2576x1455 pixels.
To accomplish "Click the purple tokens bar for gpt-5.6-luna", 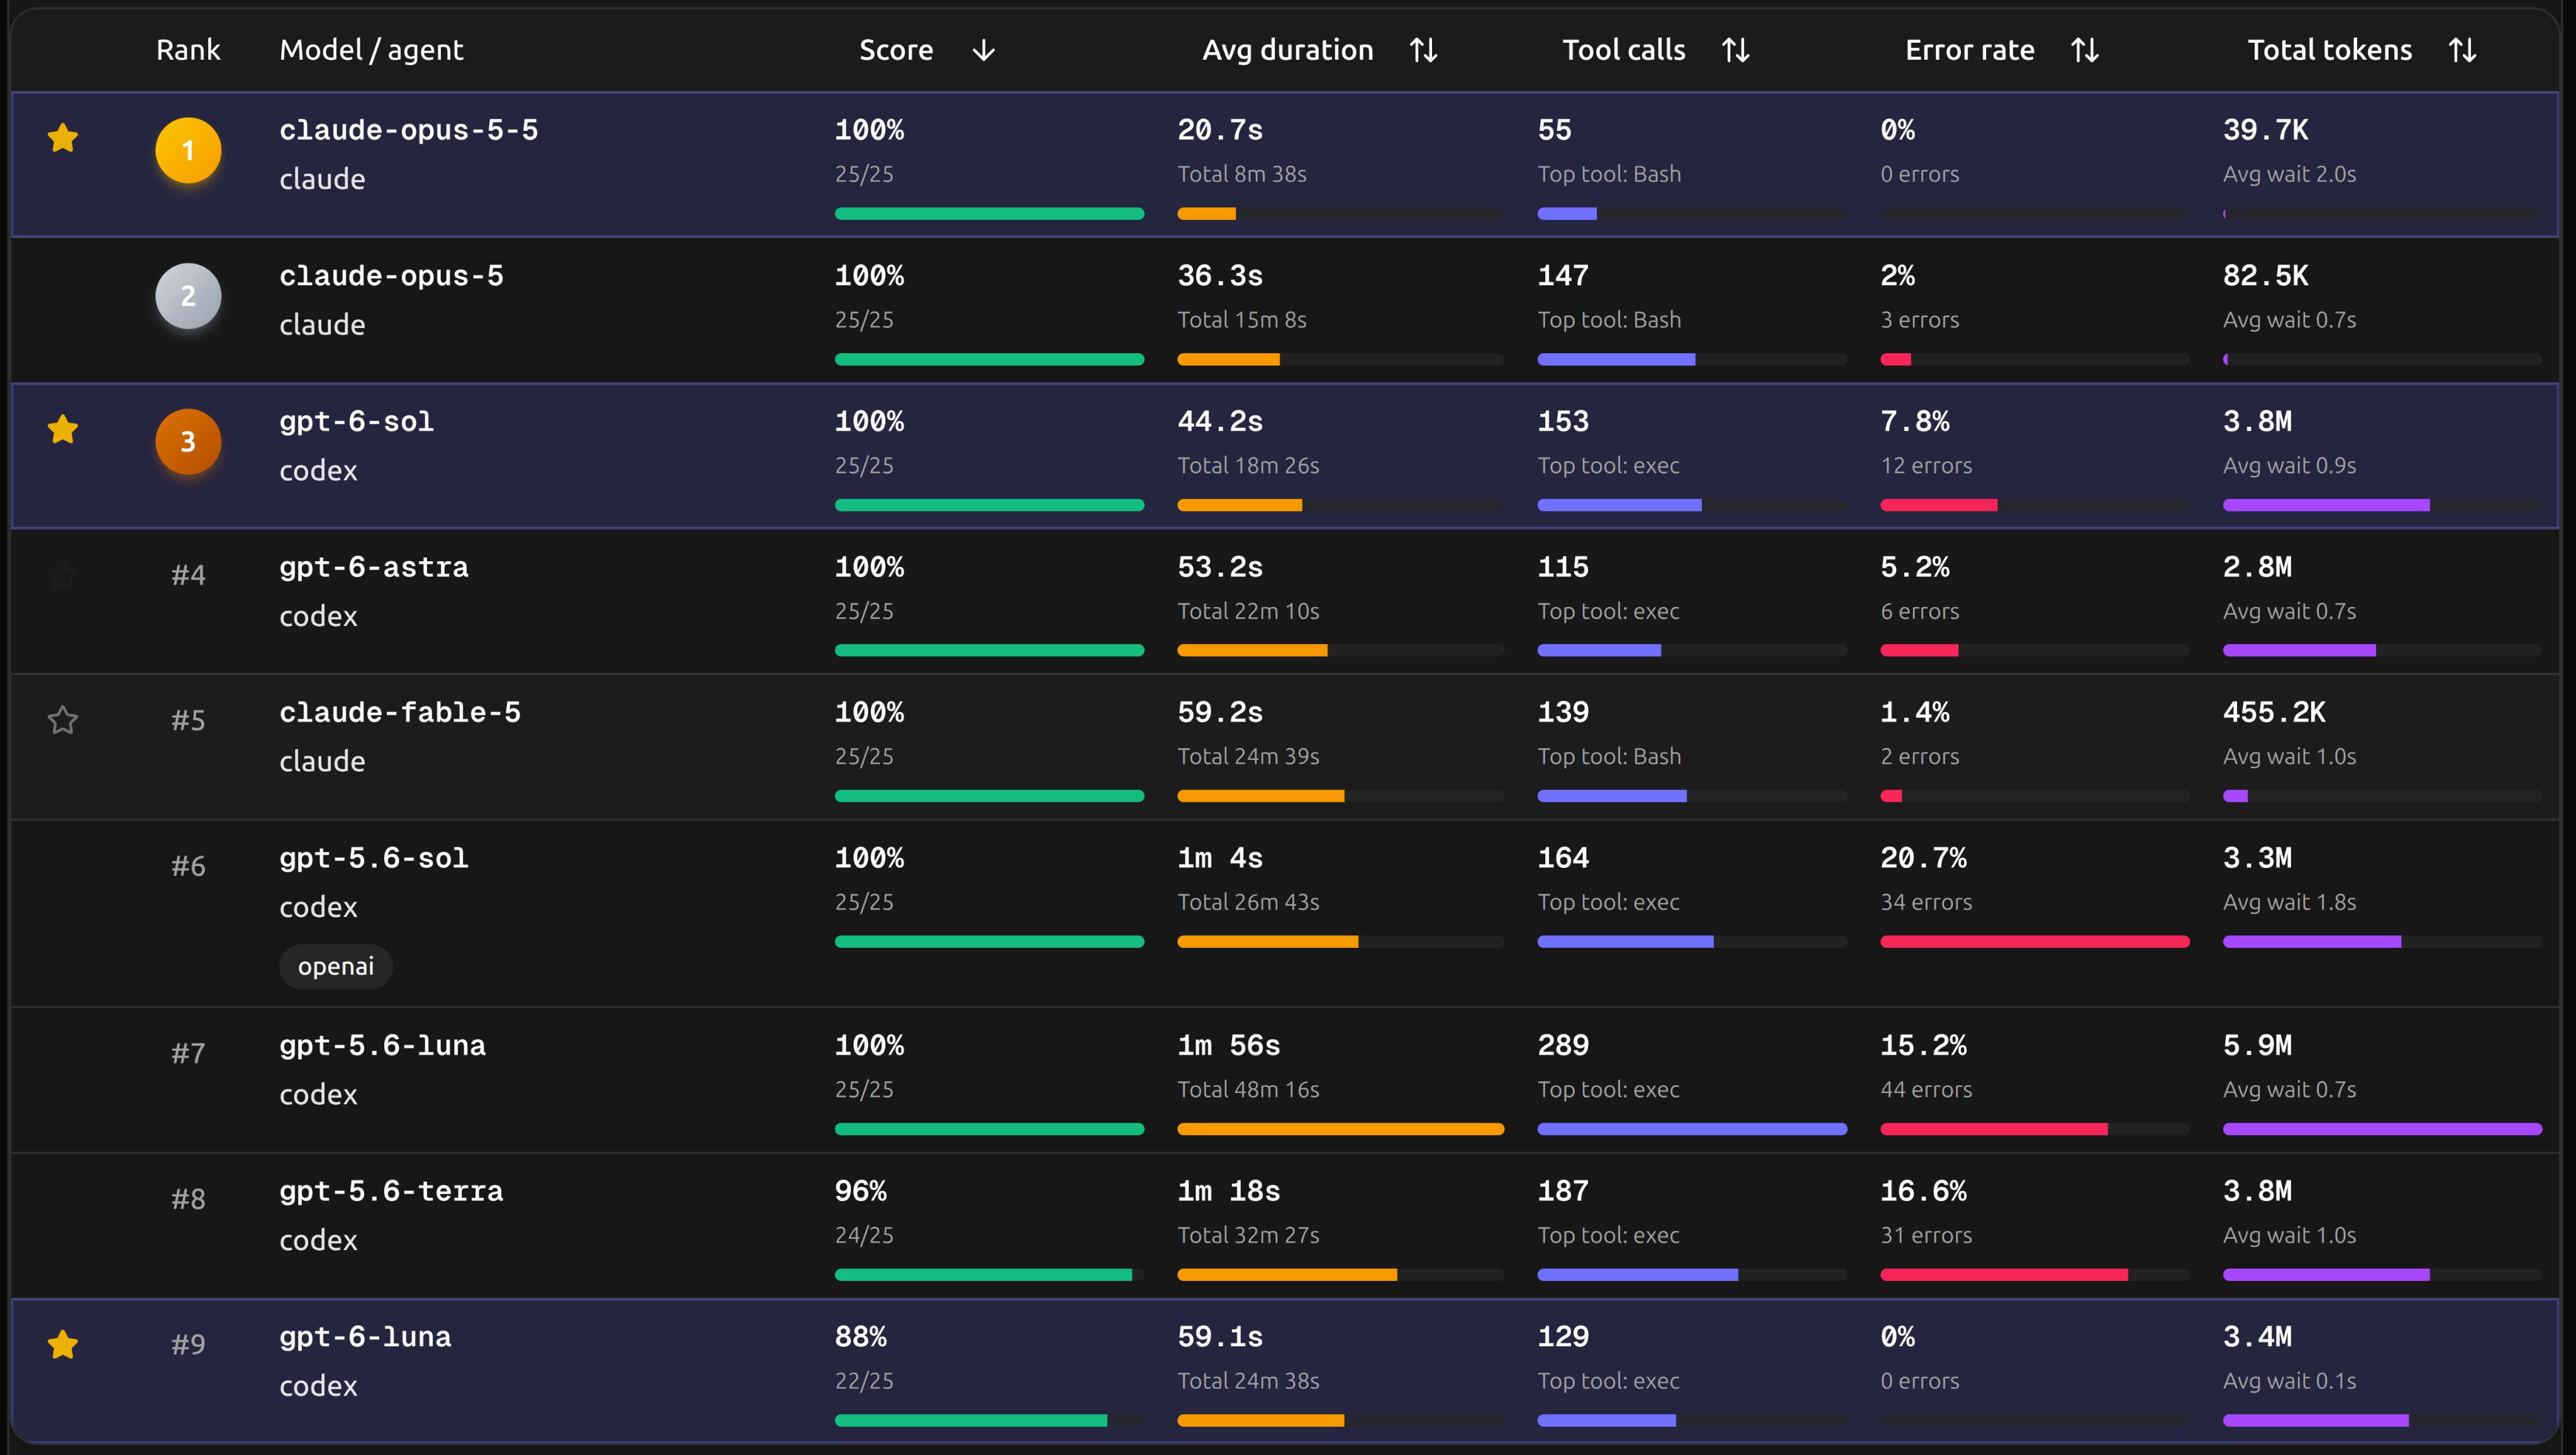I will [2382, 1129].
